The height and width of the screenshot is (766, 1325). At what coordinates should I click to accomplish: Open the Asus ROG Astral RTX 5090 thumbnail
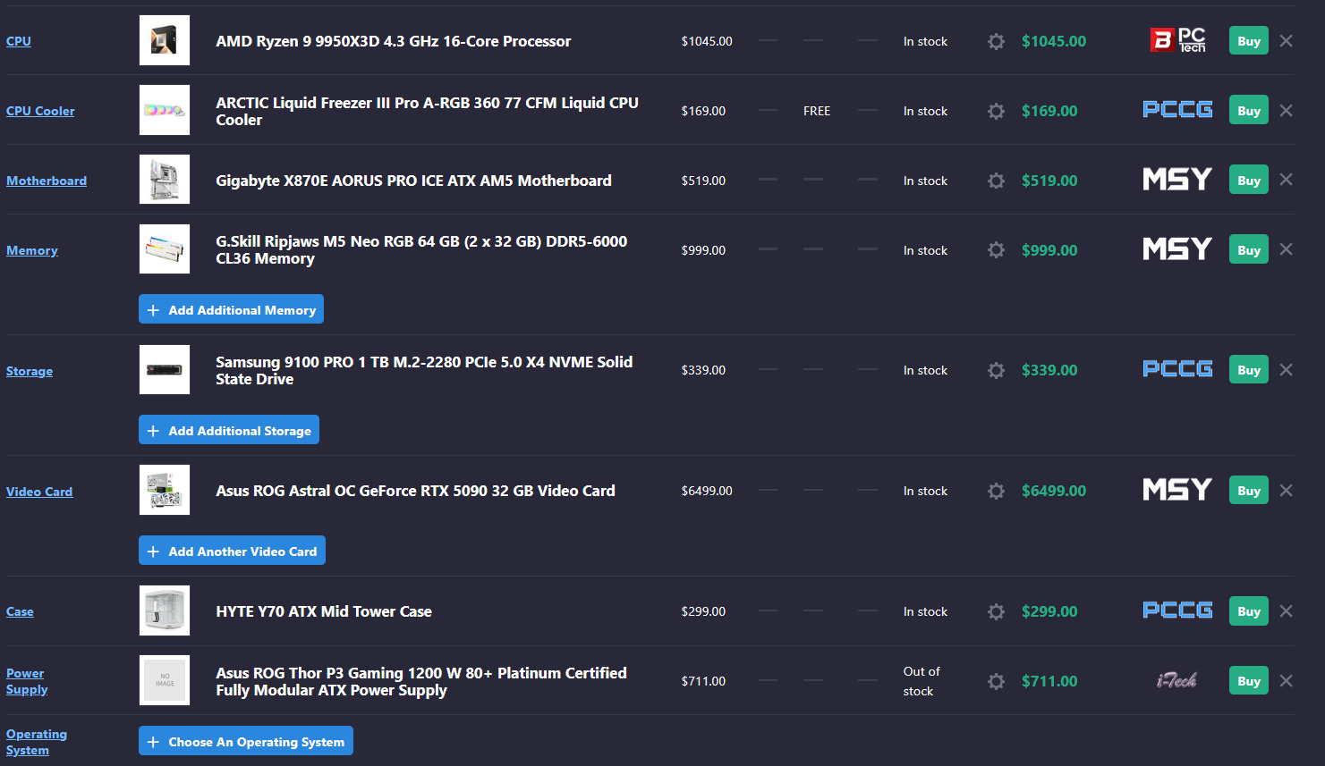coord(165,490)
